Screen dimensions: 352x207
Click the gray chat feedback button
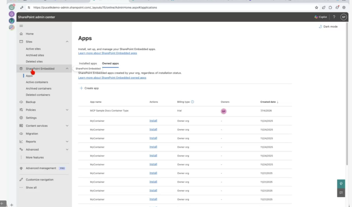(341, 193)
